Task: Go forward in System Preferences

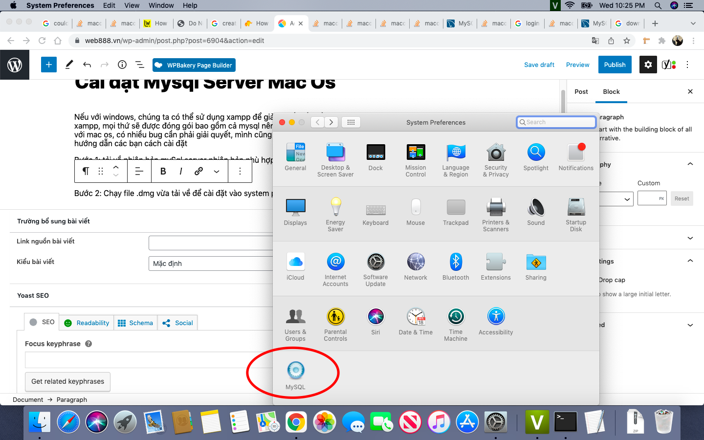Action: pyautogui.click(x=331, y=122)
